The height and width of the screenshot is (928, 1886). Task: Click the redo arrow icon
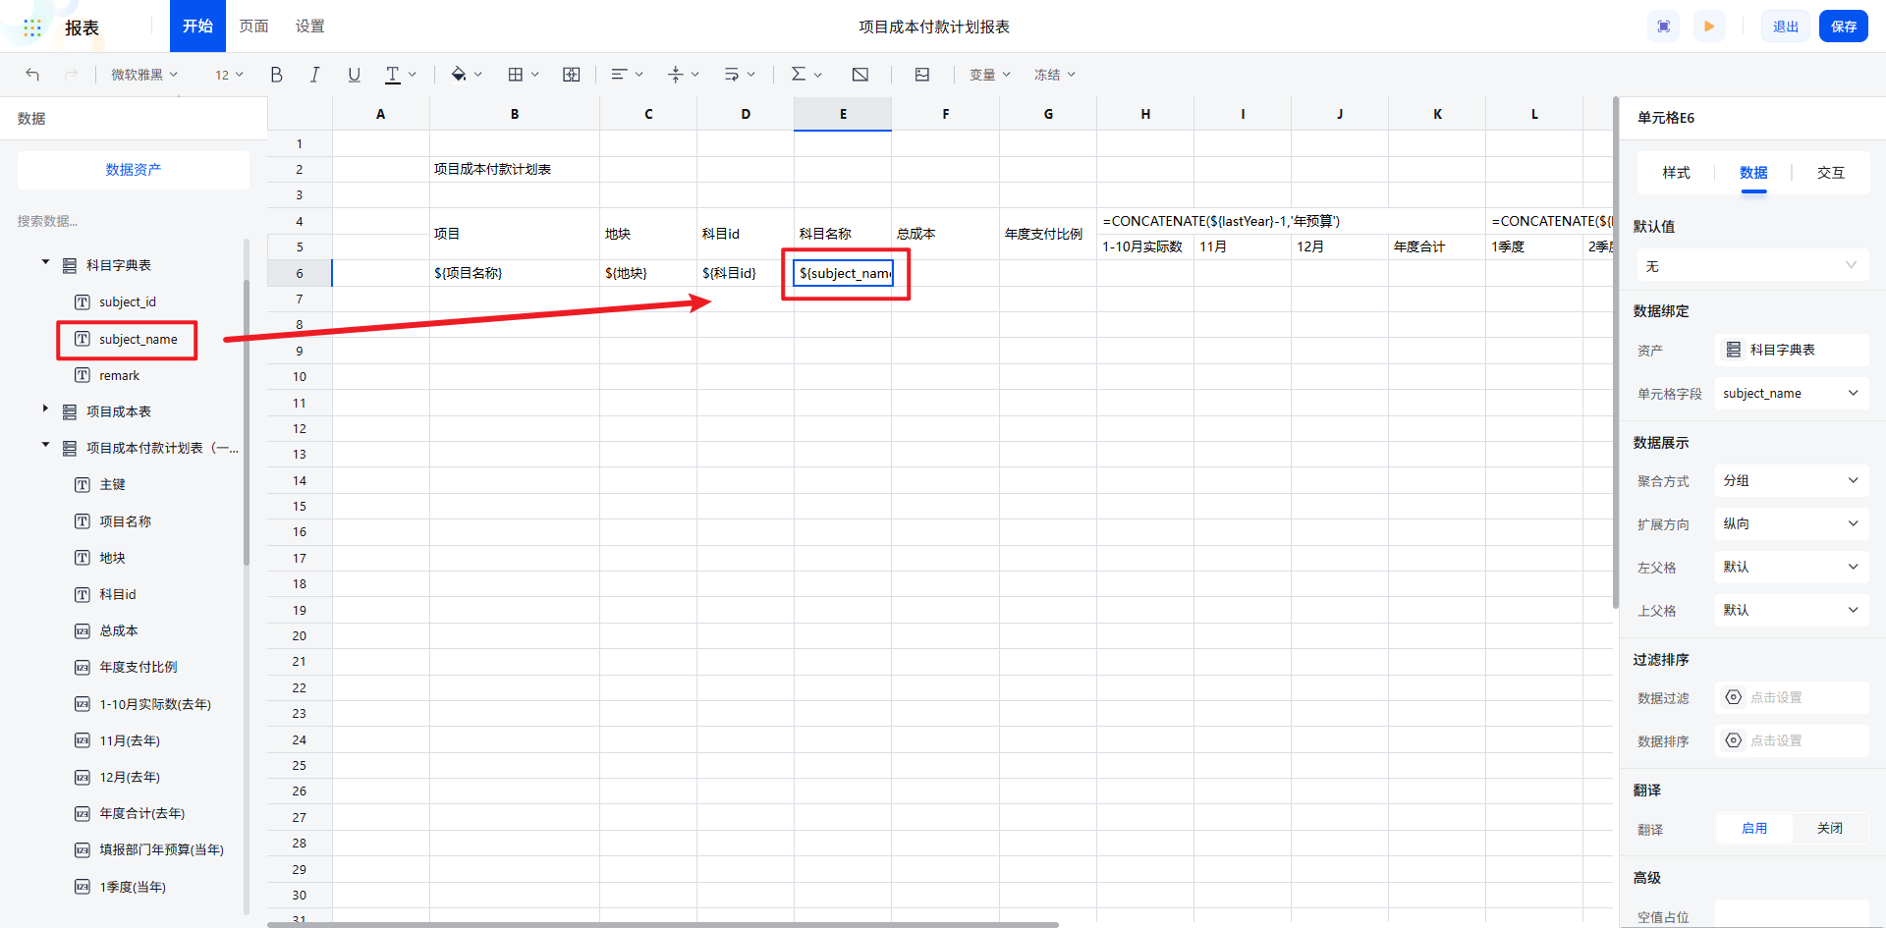click(x=71, y=75)
